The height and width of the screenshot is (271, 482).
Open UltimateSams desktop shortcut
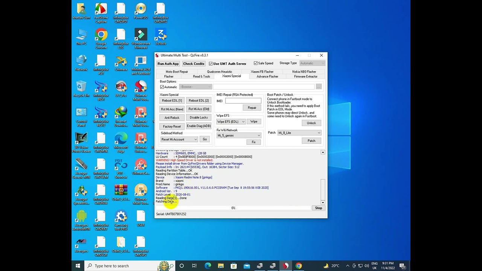point(141,167)
